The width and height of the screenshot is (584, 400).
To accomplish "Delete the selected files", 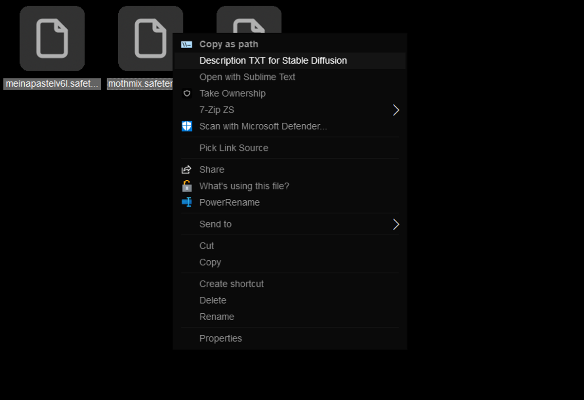I will pos(213,300).
